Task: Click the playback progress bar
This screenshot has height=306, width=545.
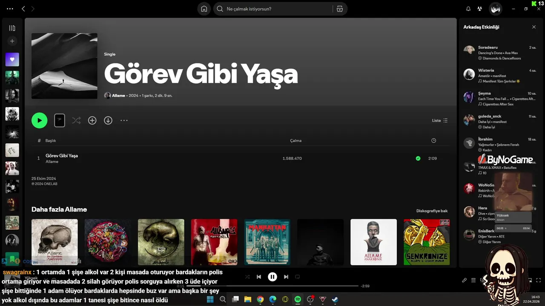Action: pos(272,286)
